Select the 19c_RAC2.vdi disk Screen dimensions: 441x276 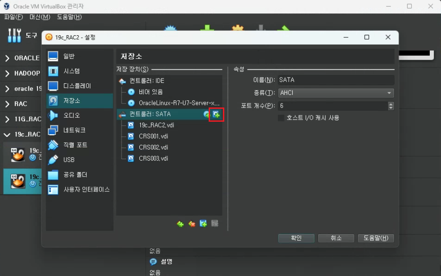(169, 125)
